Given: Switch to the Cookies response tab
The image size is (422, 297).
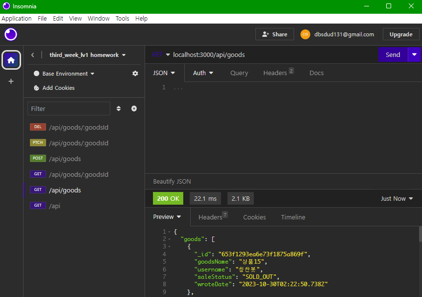Looking at the screenshot, I should pyautogui.click(x=254, y=217).
